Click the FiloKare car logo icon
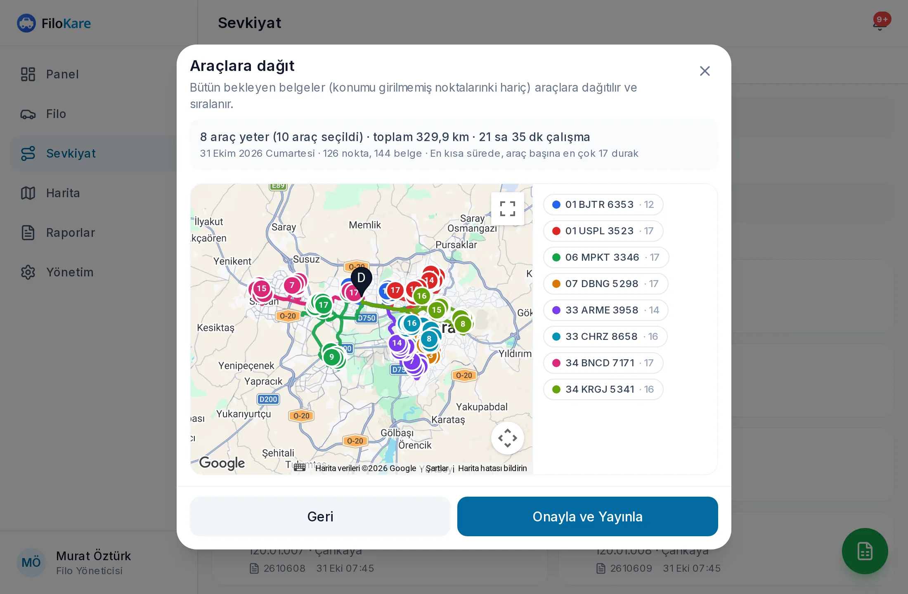 point(26,23)
